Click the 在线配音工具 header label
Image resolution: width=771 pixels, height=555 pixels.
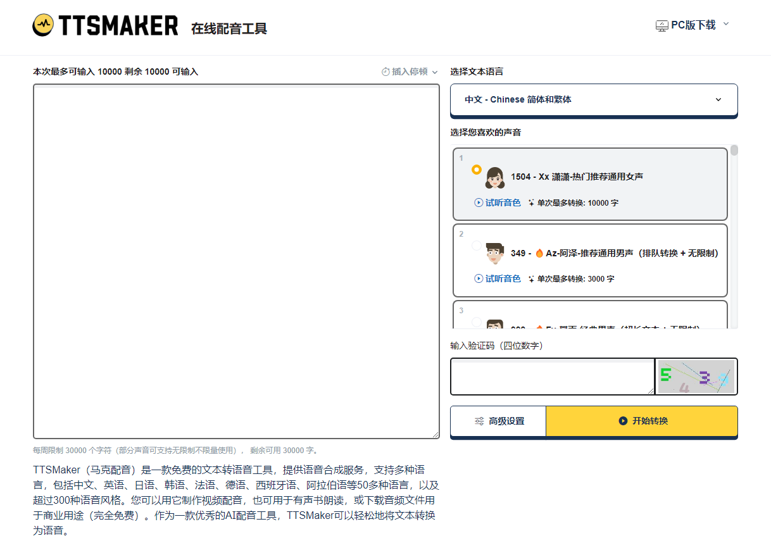pyautogui.click(x=229, y=28)
